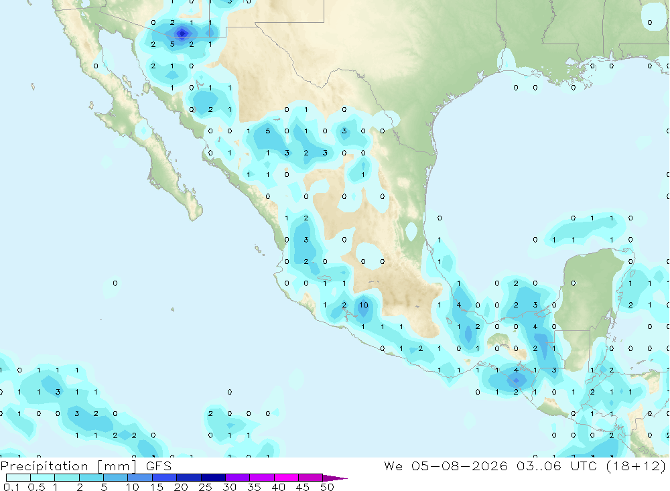The width and height of the screenshot is (670, 491).
Task: Click the blue precipitation cell near Chiapas coast
Action: point(516,380)
